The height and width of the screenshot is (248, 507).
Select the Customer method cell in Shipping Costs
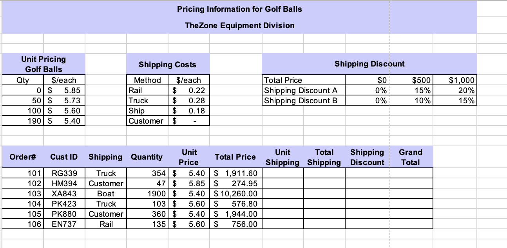(147, 121)
